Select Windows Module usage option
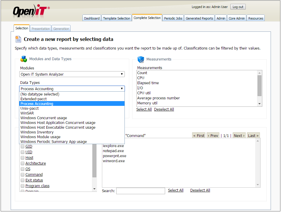Screen dimensions: 281x212 pos(72,137)
